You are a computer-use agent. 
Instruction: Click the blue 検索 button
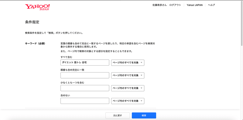pyautogui.click(x=144, y=115)
